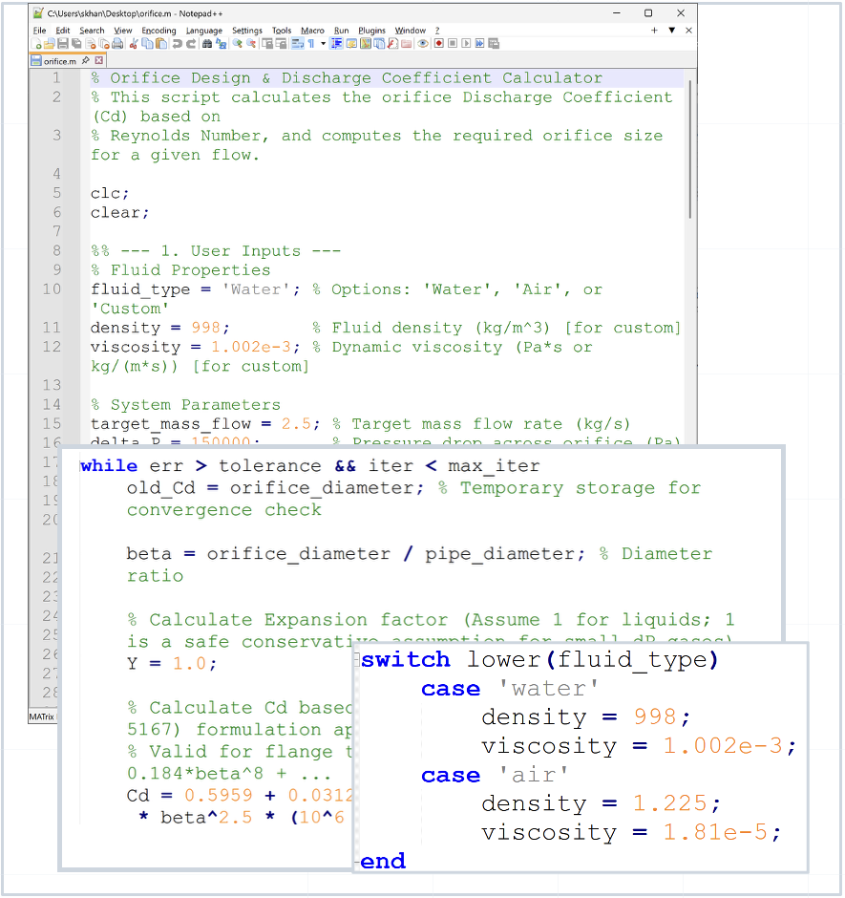Click the Stop Recording macro icon
Image resolution: width=845 pixels, height=898 pixels.
[x=453, y=44]
